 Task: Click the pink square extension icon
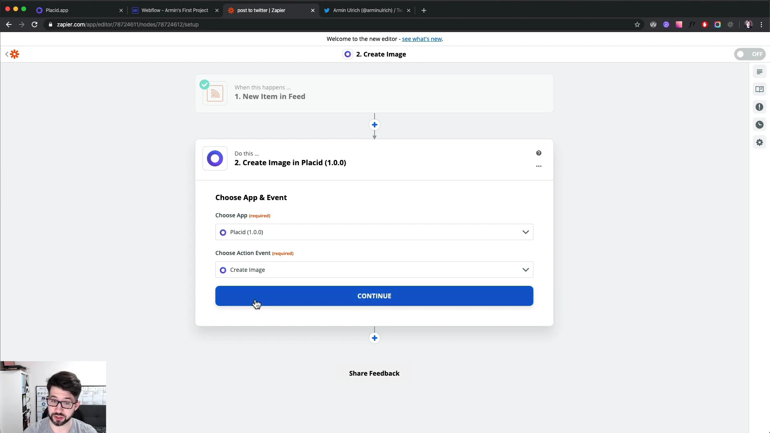click(679, 24)
